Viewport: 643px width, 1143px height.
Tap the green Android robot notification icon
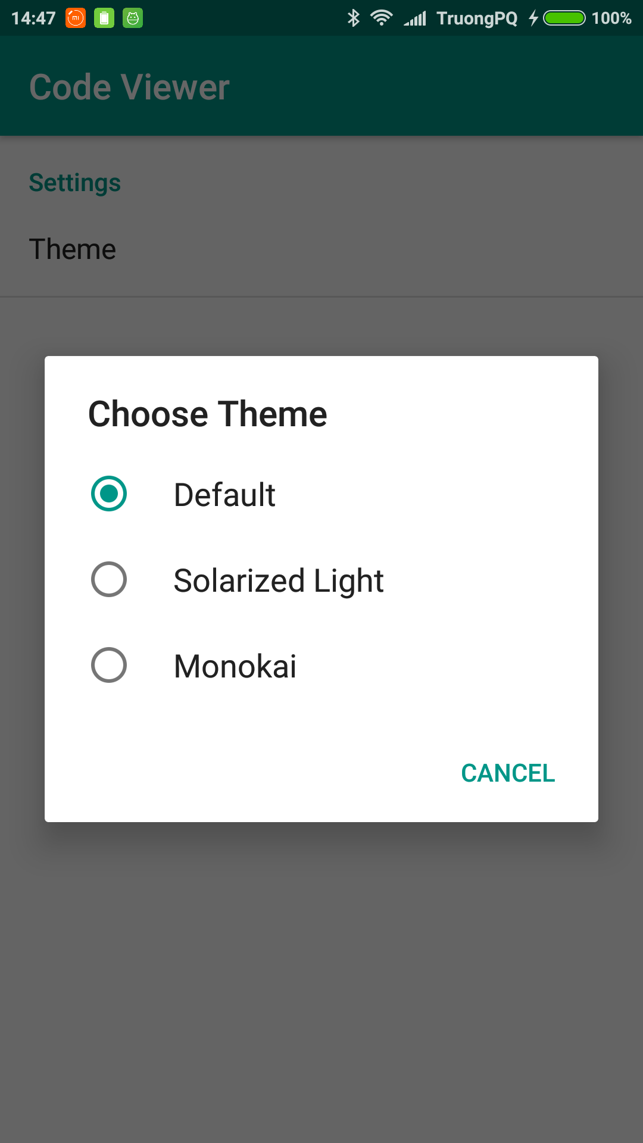click(133, 18)
